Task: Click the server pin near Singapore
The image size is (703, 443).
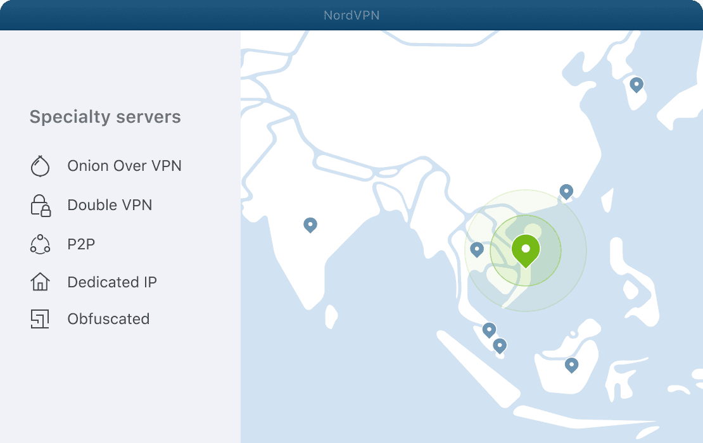Action: tap(489, 330)
